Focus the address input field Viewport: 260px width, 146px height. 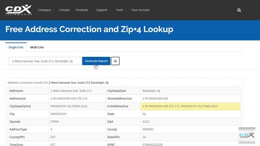(x=45, y=61)
